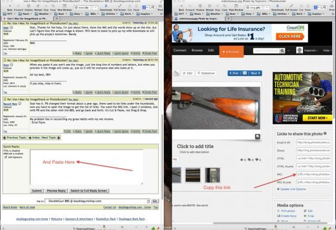Click the Next Topic button
This screenshot has height=230, width=336.
click(51, 138)
